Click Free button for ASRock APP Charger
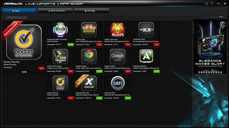 click(x=71, y=71)
